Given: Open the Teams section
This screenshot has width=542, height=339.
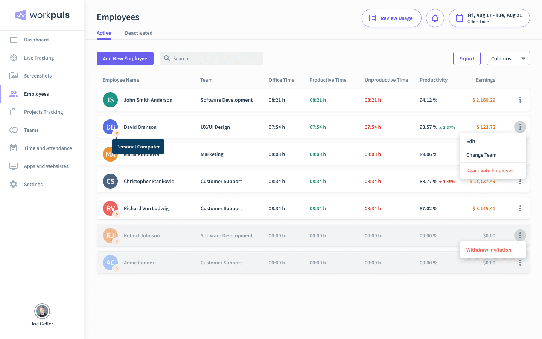Looking at the screenshot, I should tap(31, 130).
